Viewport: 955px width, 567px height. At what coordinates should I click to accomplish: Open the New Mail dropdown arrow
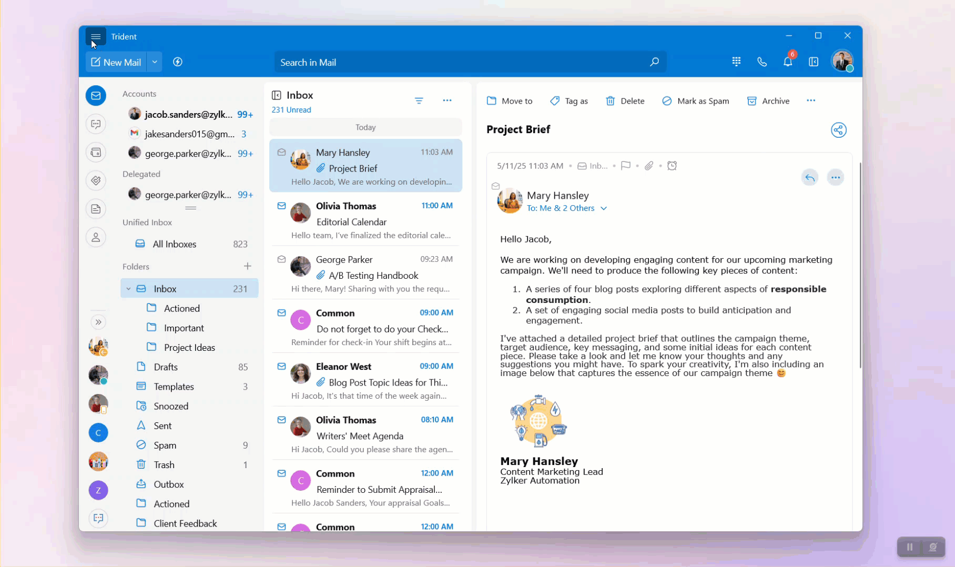coord(155,62)
